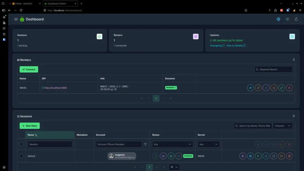Open the browser tabs list chevron
The width and height of the screenshot is (304, 171).
pos(281,3)
